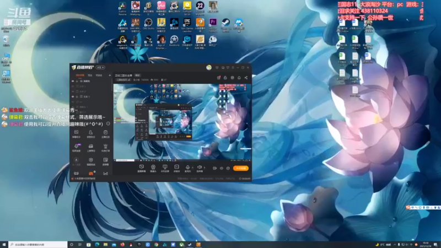Open PotPlayer 64 bit shortcut
Screen dimensions: 441x248
tap(187, 8)
